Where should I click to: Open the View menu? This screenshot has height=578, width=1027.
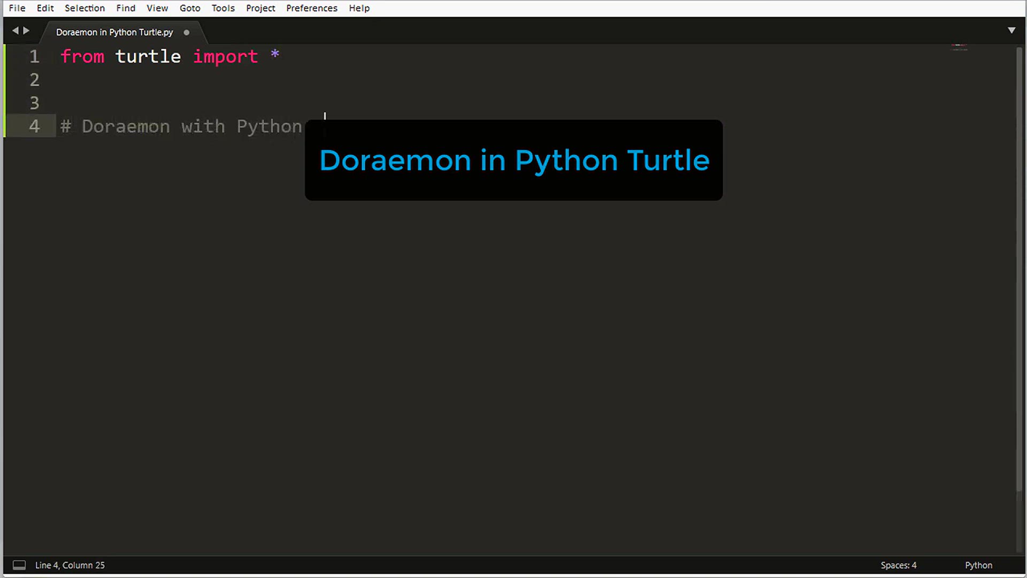pos(157,8)
